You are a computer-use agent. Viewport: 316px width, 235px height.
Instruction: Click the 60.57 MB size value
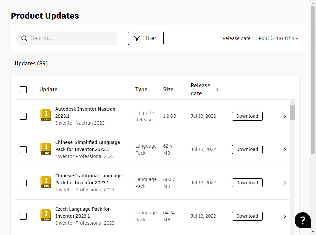pyautogui.click(x=169, y=183)
